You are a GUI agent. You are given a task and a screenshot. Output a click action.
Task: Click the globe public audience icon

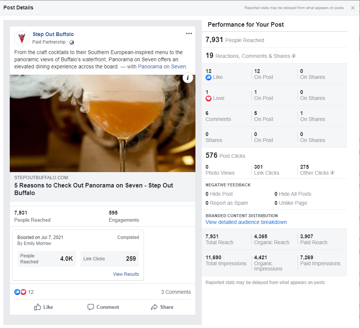pos(72,42)
